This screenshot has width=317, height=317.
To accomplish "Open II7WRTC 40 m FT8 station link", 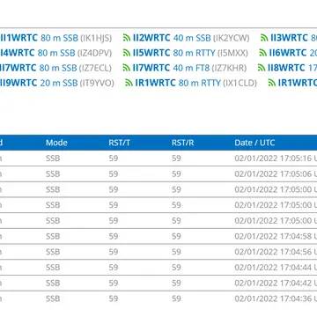I will (171, 68).
